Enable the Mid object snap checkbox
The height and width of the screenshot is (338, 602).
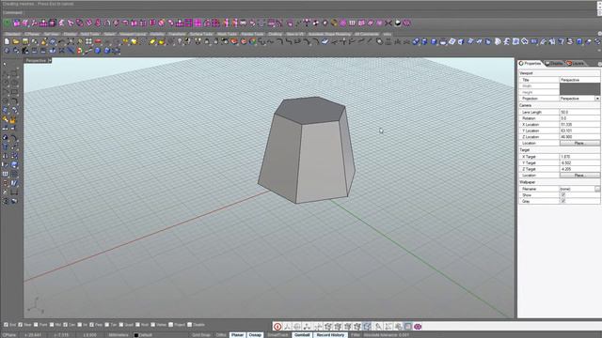pyautogui.click(x=52, y=325)
